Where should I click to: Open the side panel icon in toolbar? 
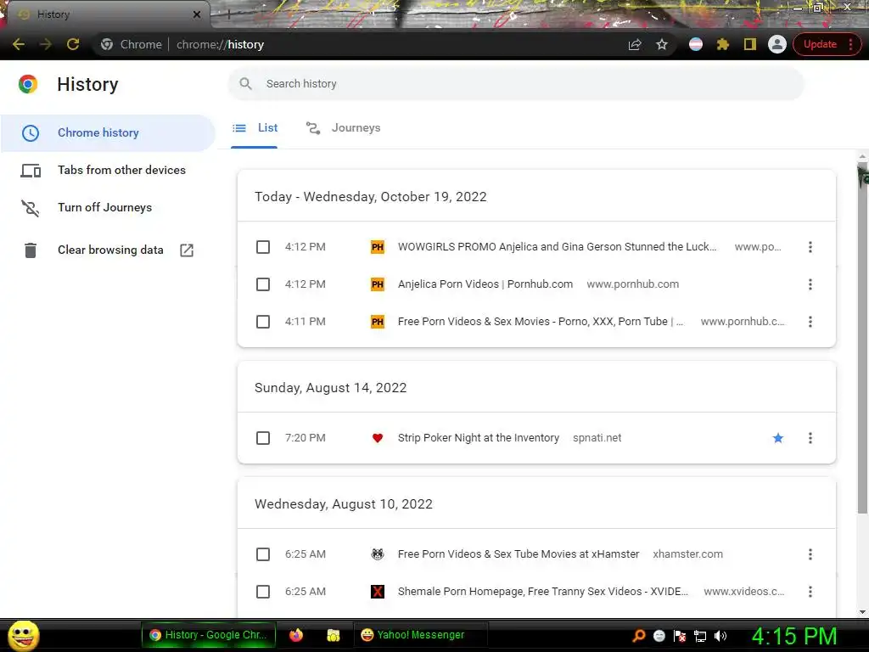(750, 44)
